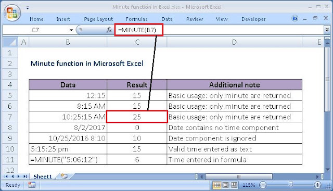Switch to Page Layout view
333x191 pixels.
(225, 185)
